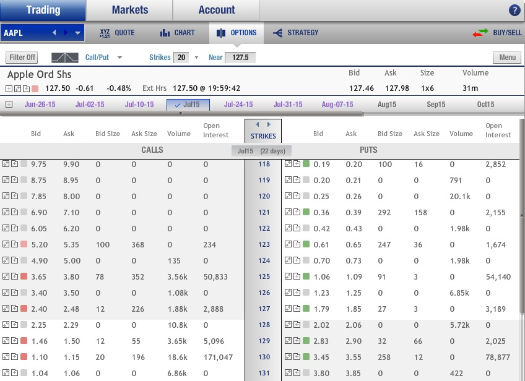Select the Aug-07-15 expiration

coord(337,105)
